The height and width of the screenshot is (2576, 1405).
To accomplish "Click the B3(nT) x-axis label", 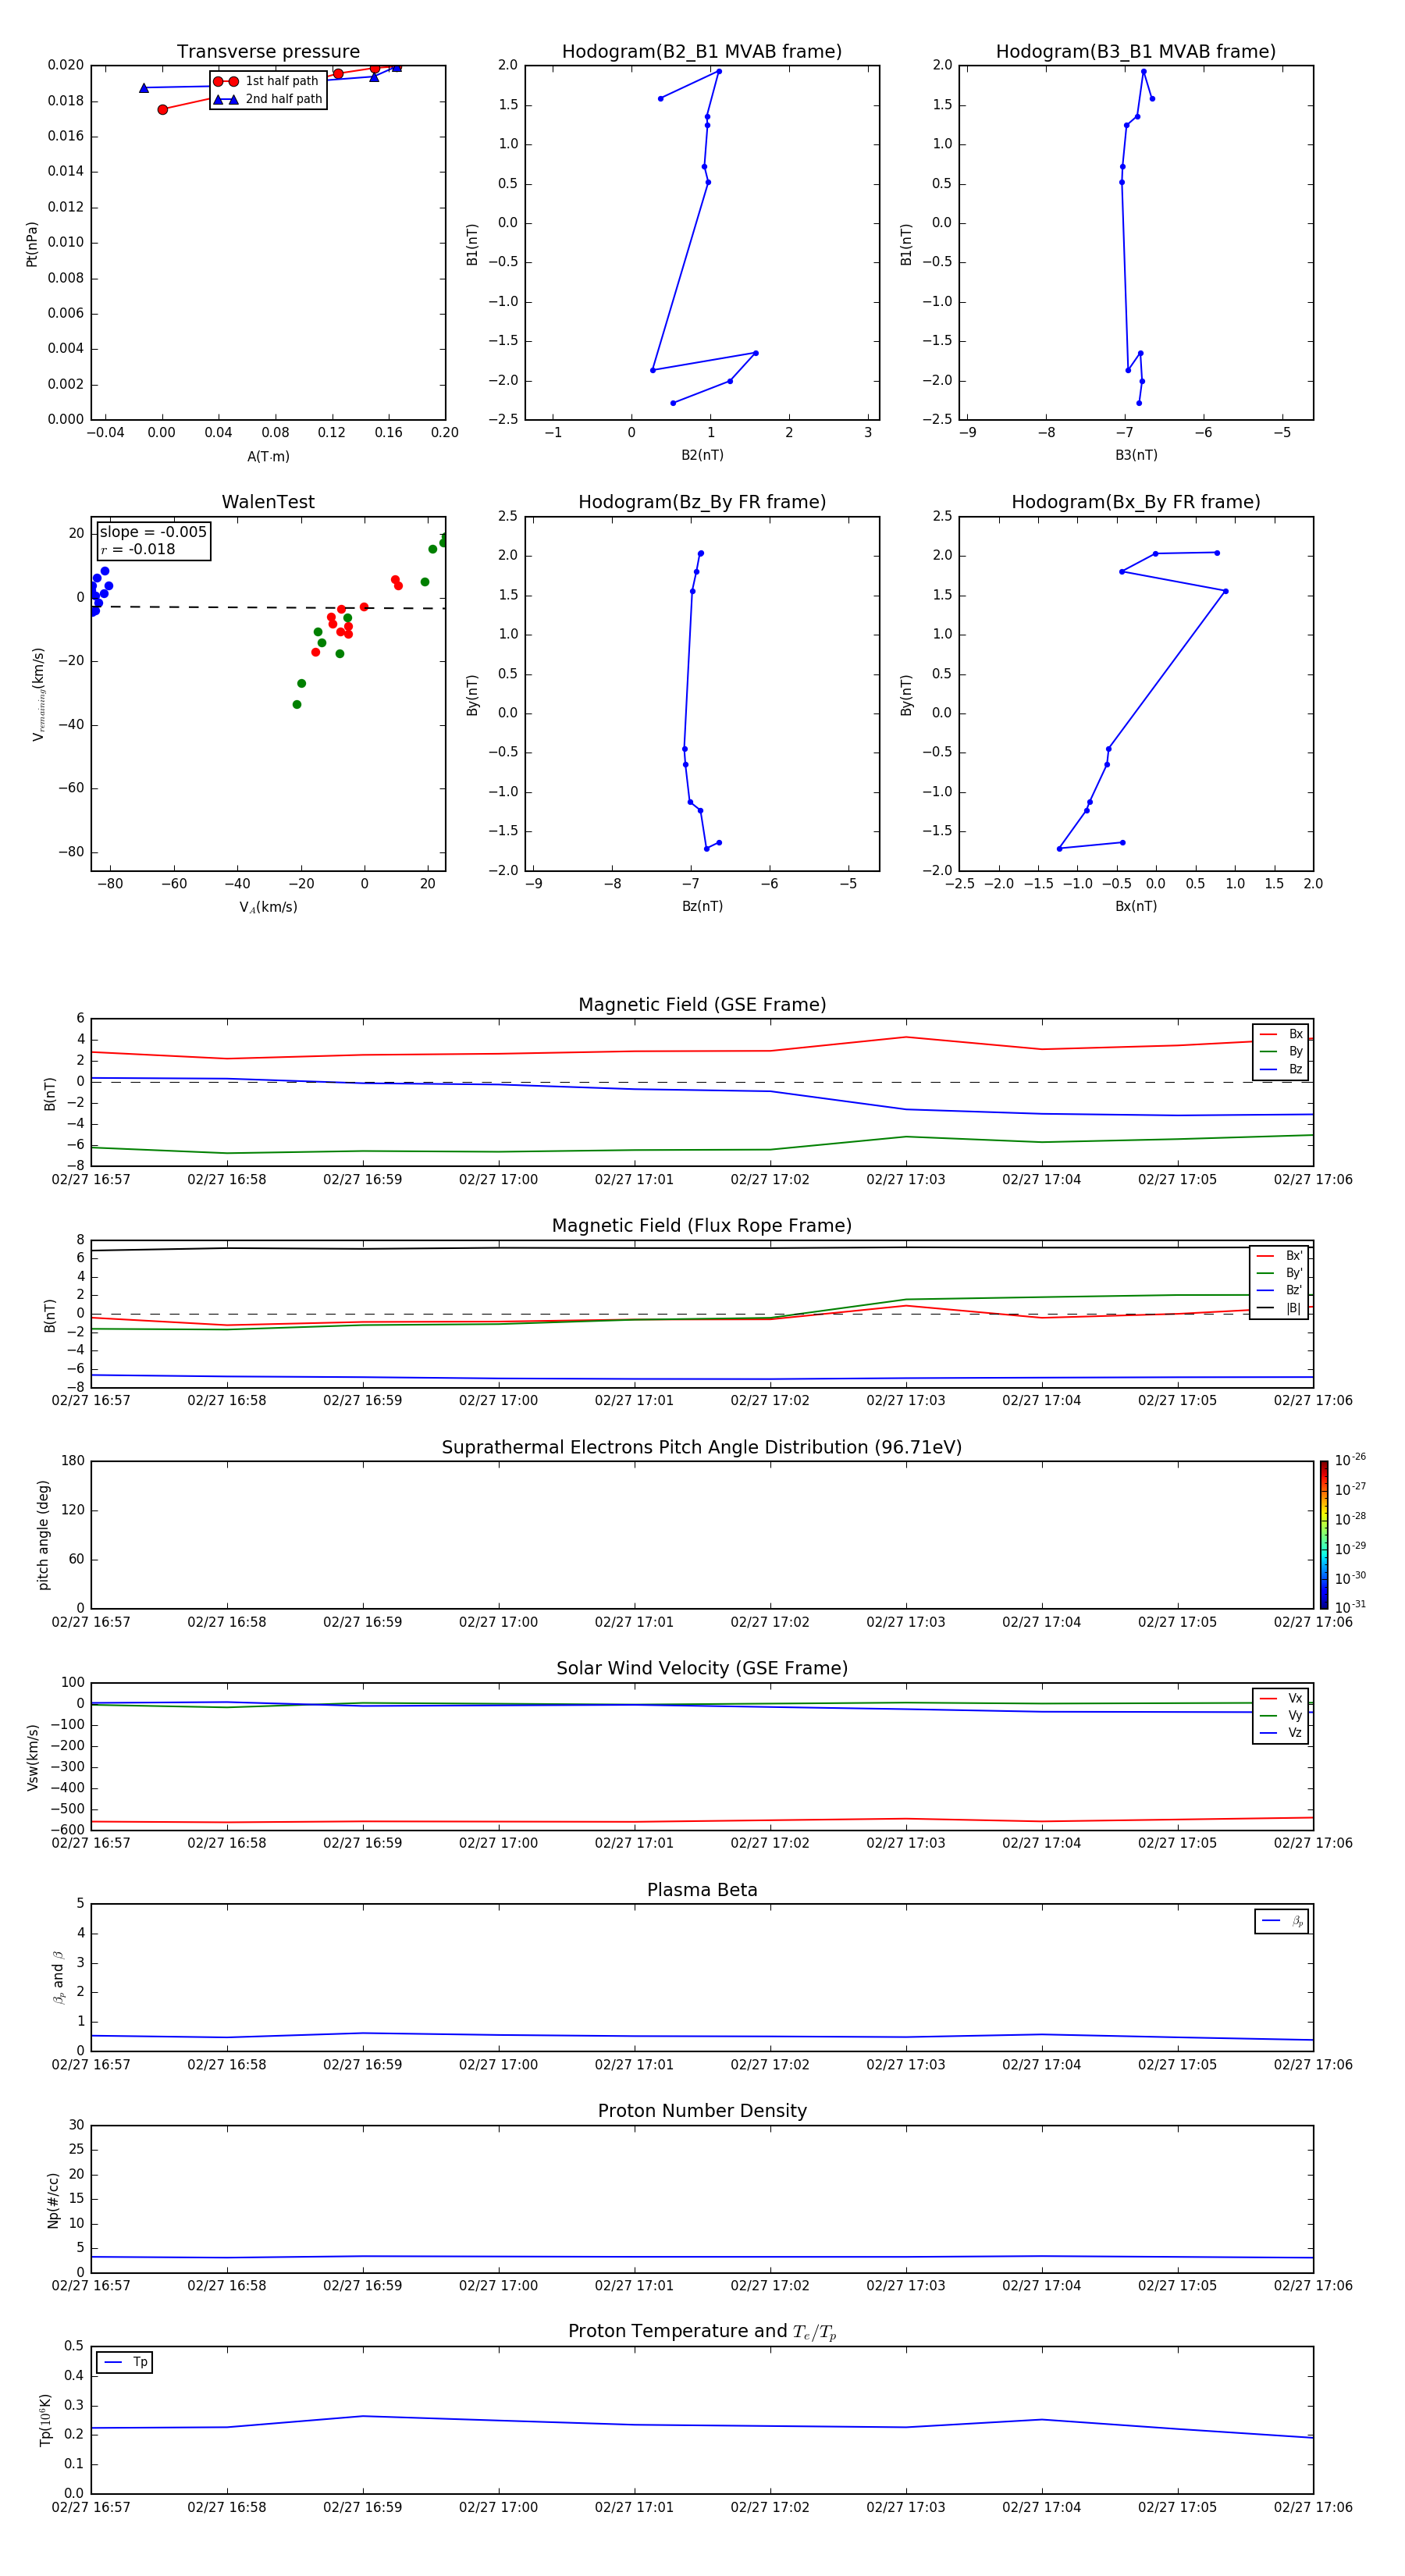I will point(1136,455).
